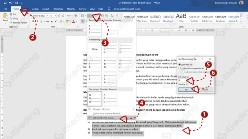Click Cancel in Set Numbering Value dialog
This screenshot has height=139, width=248.
click(x=205, y=90)
